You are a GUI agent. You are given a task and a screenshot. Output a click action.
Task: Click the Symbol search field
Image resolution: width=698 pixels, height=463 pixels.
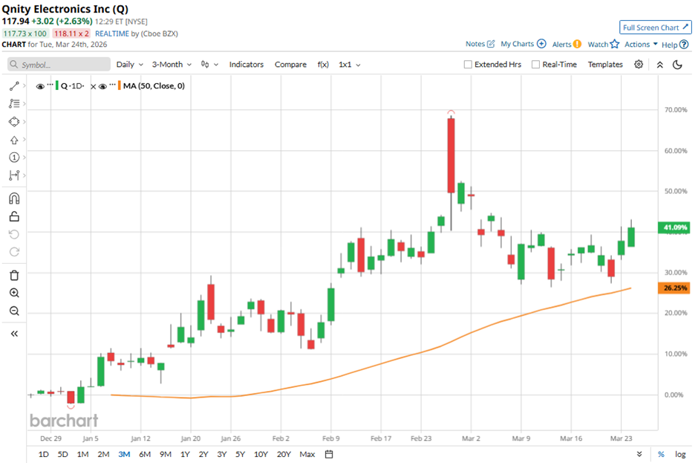[x=58, y=65]
